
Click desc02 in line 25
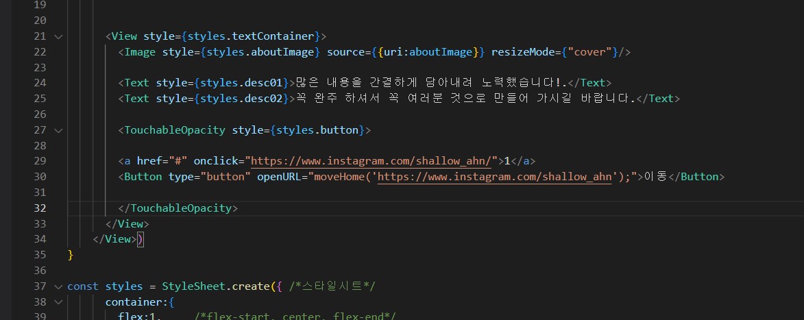coord(267,99)
